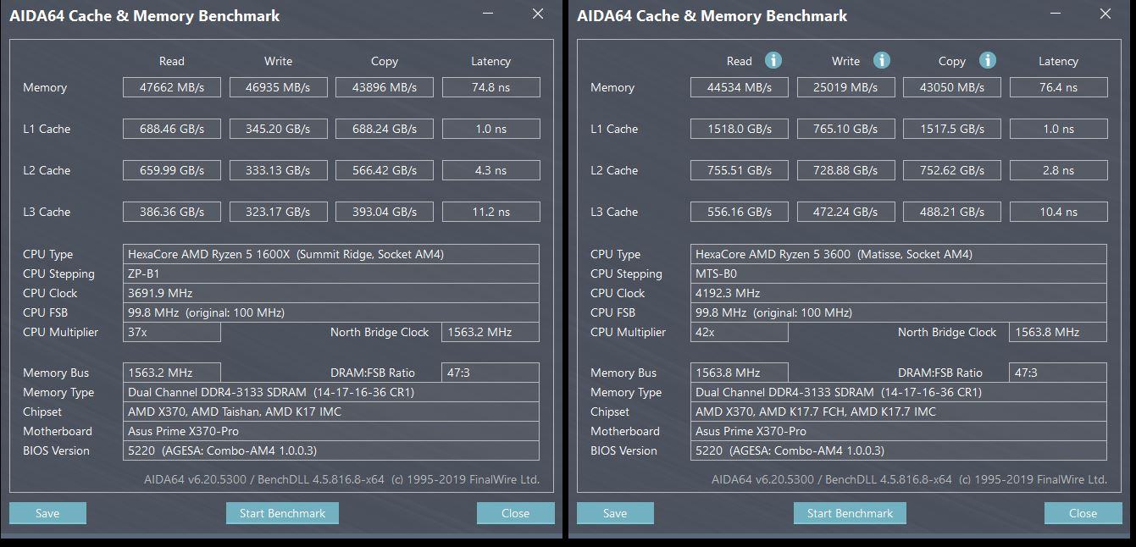Click the Close button in the Ryzen 5 1600X window

[515, 513]
